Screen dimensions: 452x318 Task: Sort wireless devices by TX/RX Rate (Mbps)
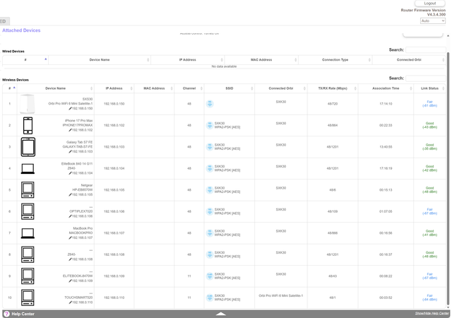[333, 88]
